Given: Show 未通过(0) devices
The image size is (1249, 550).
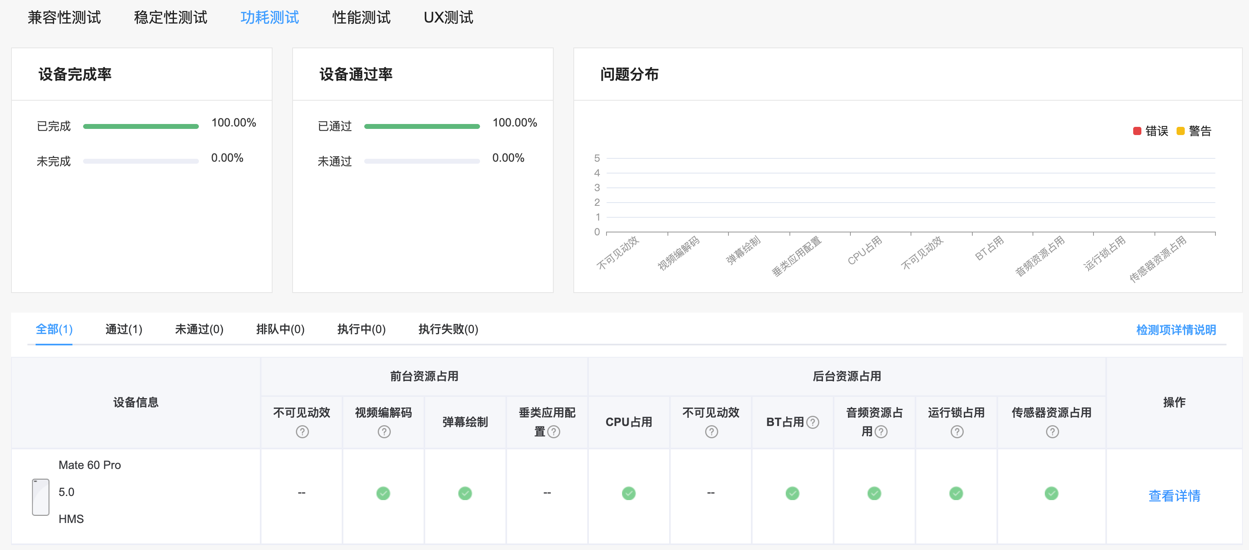Looking at the screenshot, I should pyautogui.click(x=199, y=329).
